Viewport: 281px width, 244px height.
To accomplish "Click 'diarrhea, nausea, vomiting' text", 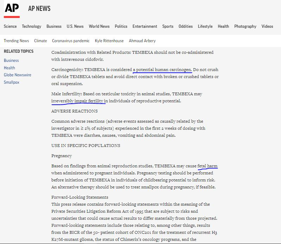I will [x=109, y=135].
